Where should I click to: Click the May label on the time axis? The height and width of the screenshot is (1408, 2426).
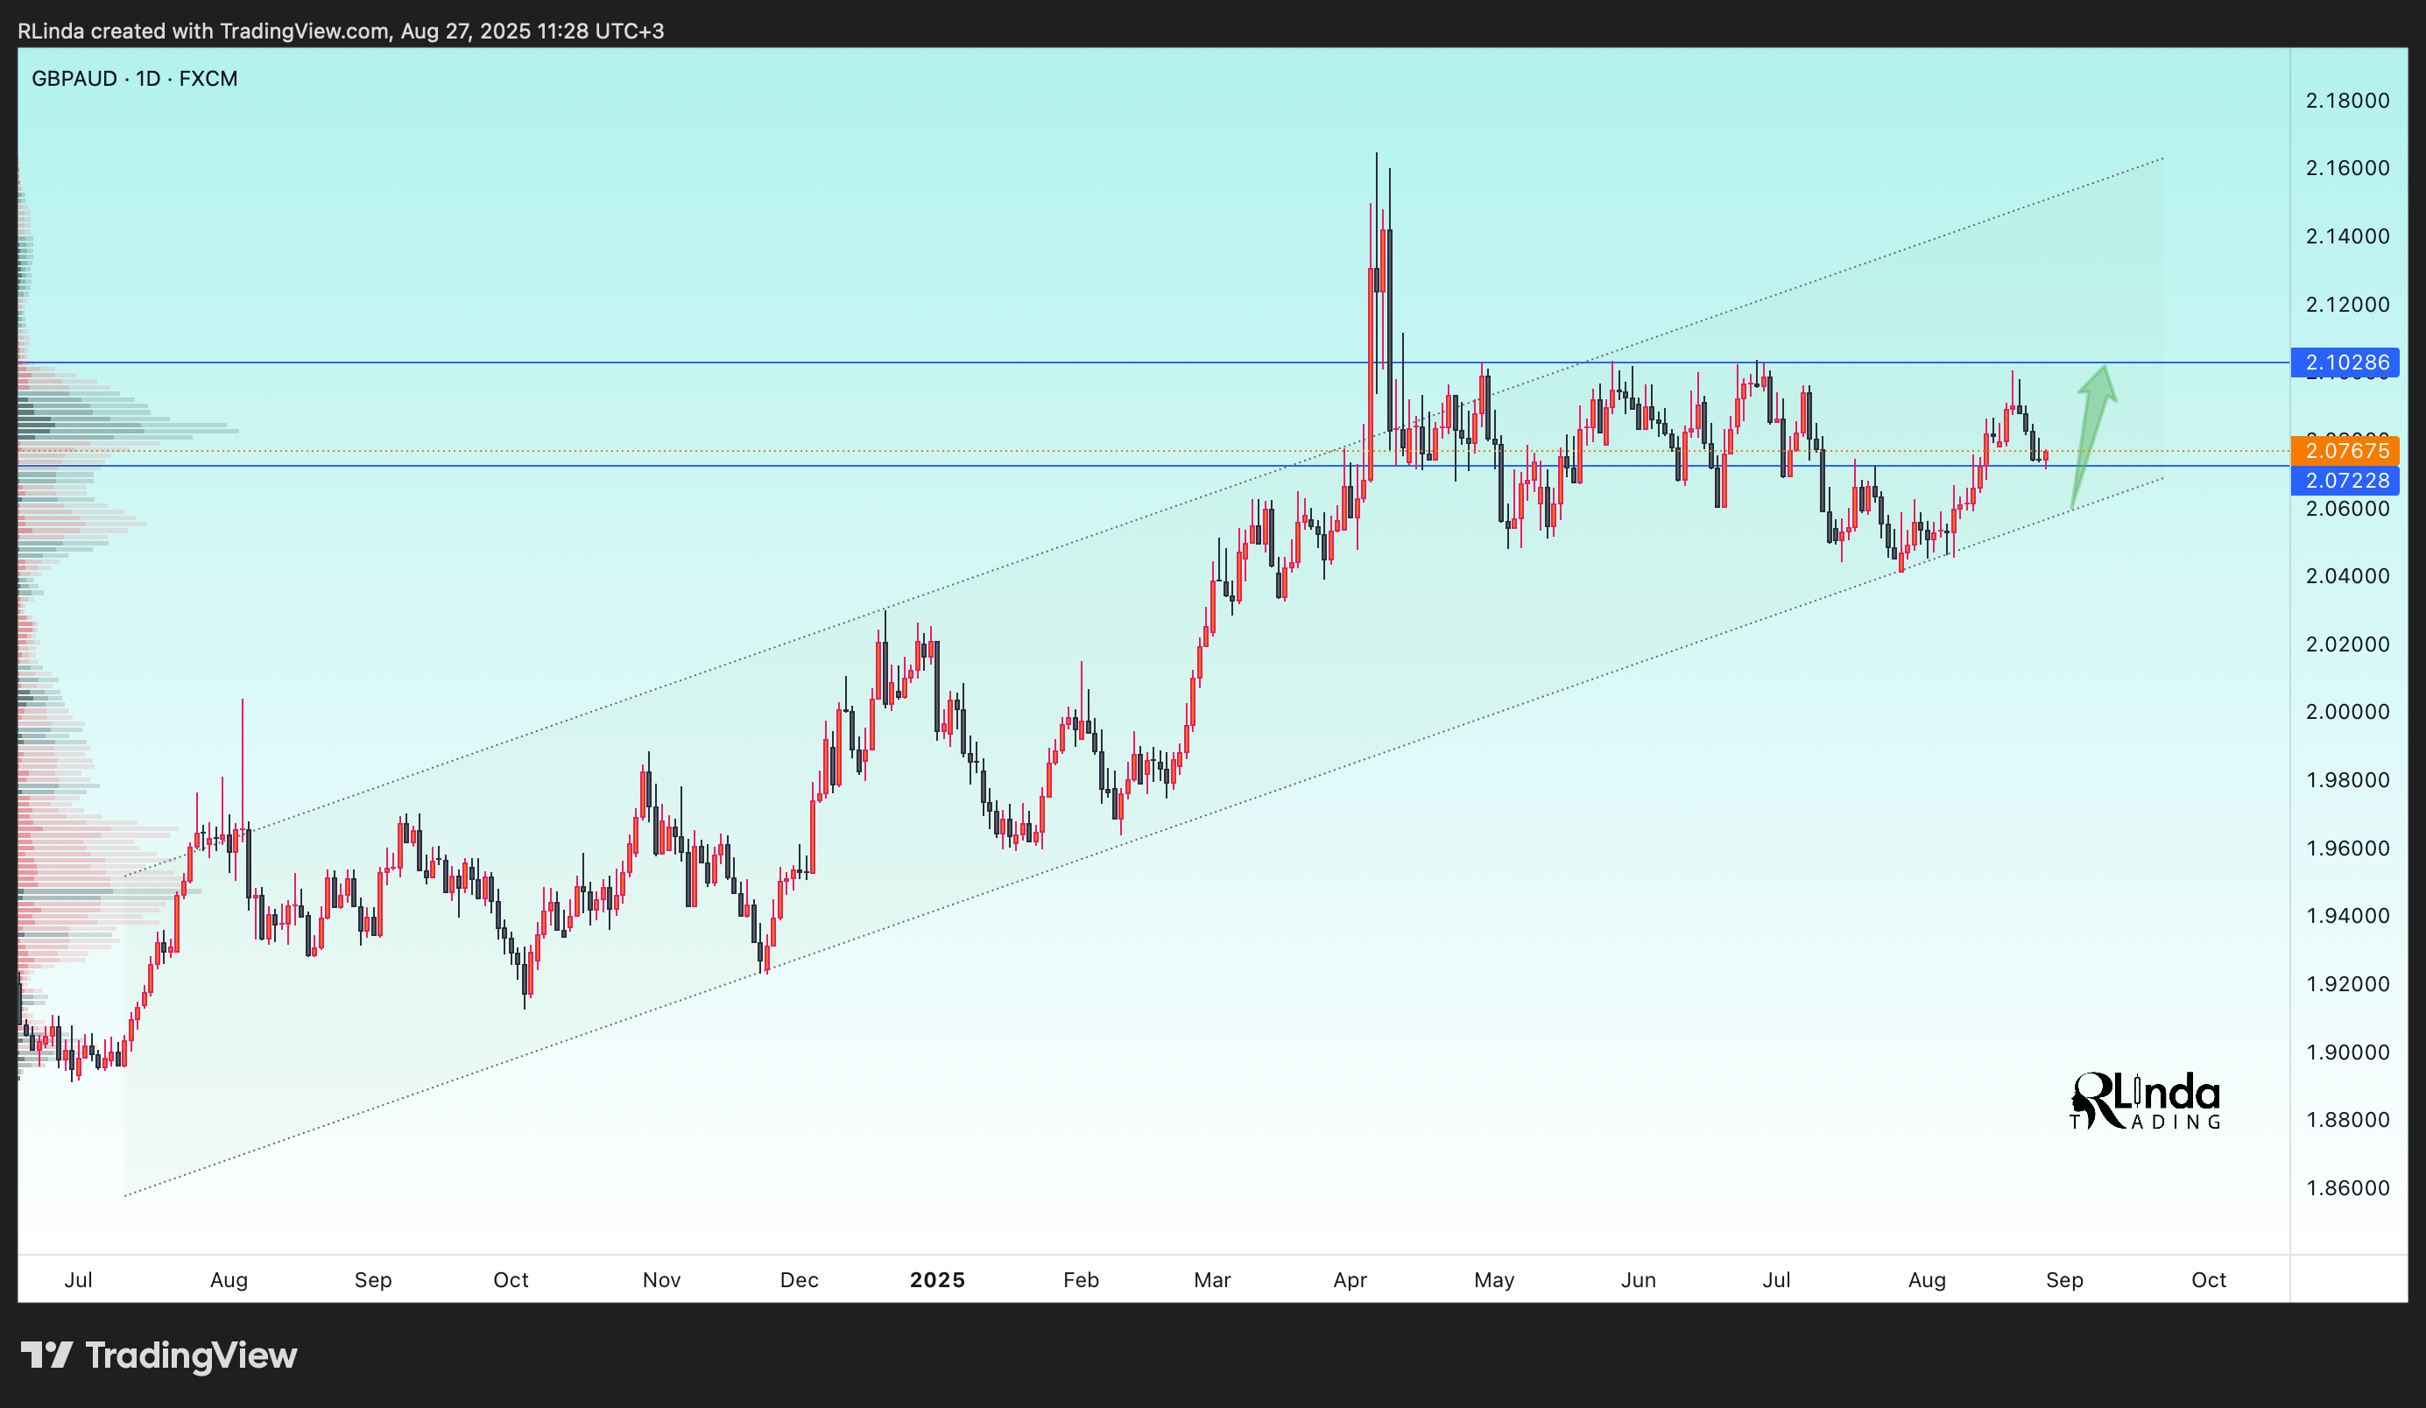coord(1494,1280)
